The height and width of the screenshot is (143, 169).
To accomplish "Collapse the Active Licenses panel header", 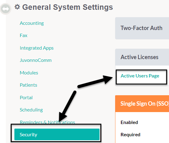I will coord(142,57).
